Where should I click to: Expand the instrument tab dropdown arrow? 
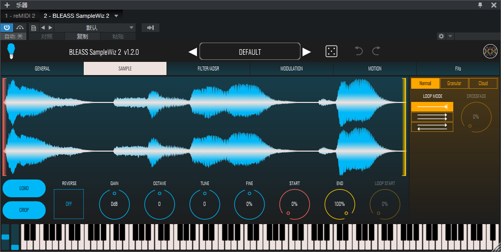116,16
